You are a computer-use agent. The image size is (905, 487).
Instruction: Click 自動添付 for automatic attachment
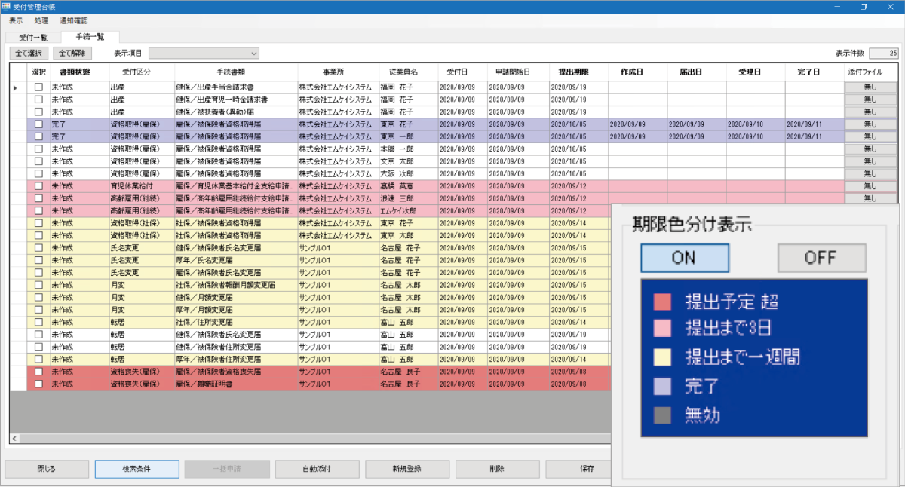pyautogui.click(x=317, y=468)
